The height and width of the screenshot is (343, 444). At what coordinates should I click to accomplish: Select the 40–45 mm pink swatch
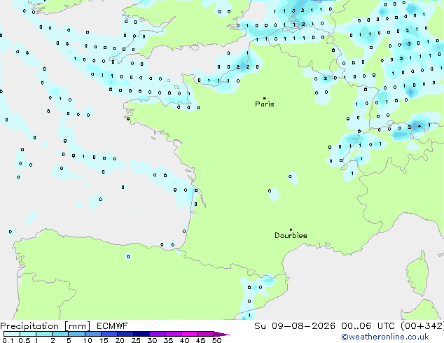pyautogui.click(x=190, y=334)
